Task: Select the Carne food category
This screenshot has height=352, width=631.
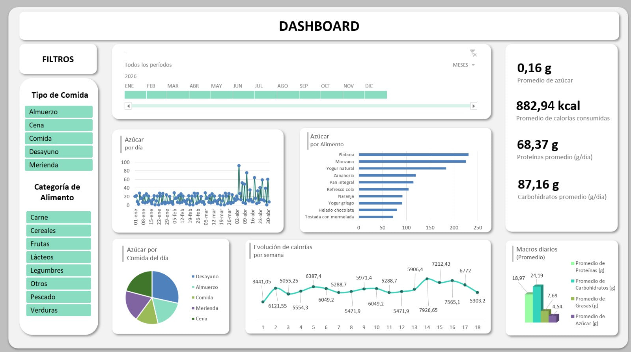Action: pyautogui.click(x=58, y=217)
